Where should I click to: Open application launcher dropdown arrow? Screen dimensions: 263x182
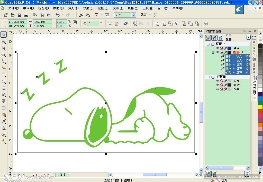(x=102, y=15)
